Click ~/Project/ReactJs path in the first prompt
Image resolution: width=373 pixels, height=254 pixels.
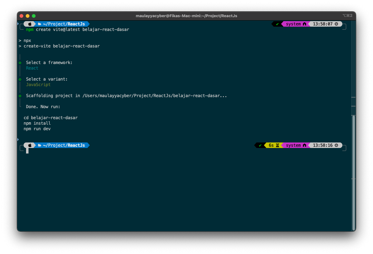tap(64, 24)
